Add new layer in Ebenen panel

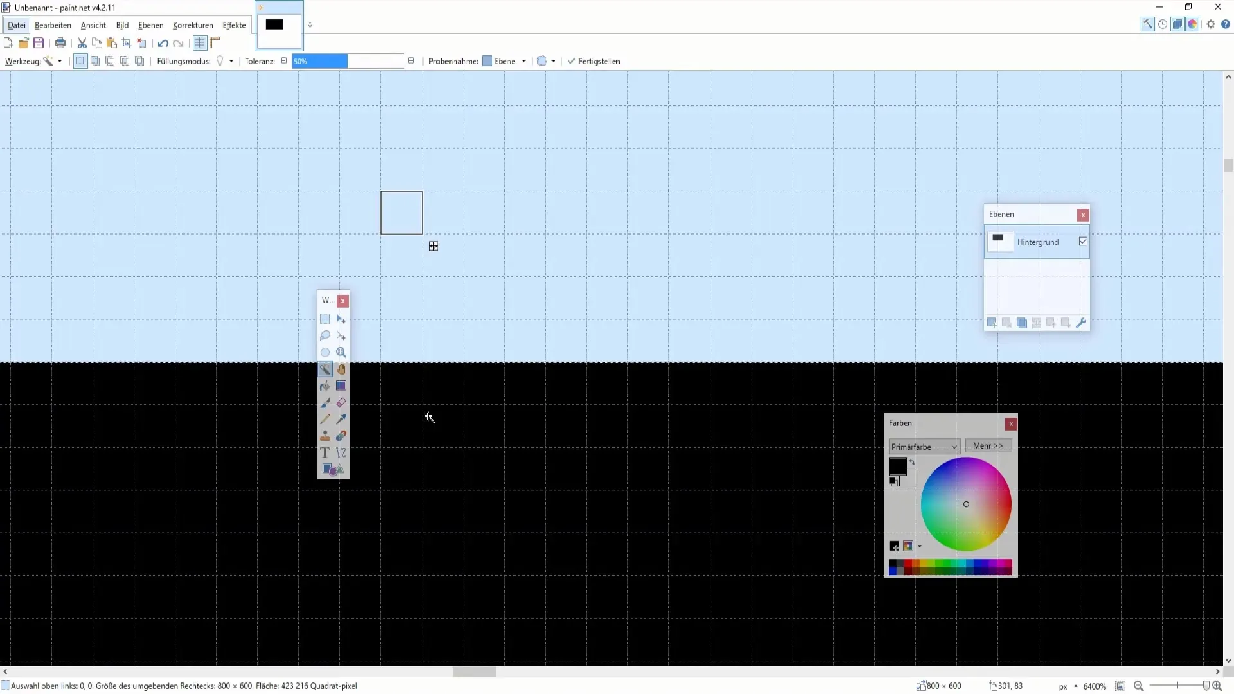pyautogui.click(x=992, y=323)
